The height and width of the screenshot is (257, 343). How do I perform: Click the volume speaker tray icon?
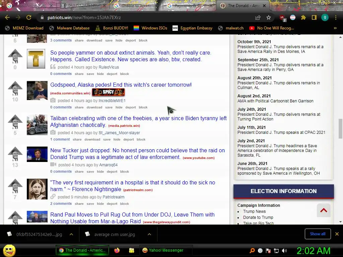(x=284, y=250)
